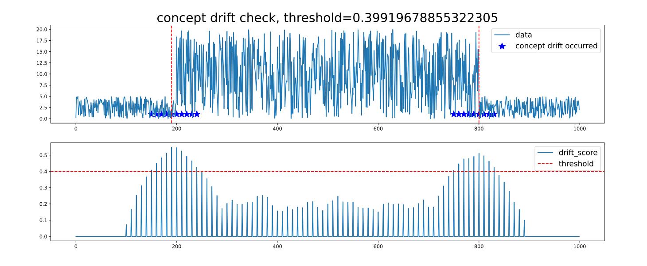Screen dimensions: 647x266
Task: Click the 0.5 y-axis label on bottom chart
Action: pyautogui.click(x=43, y=155)
